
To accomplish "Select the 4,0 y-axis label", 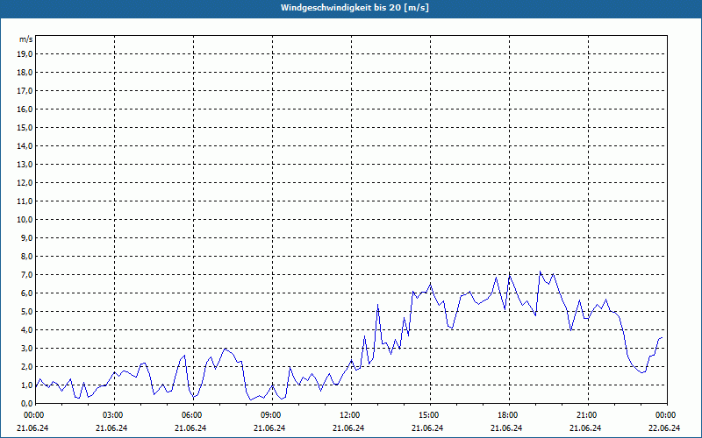I will coord(26,330).
